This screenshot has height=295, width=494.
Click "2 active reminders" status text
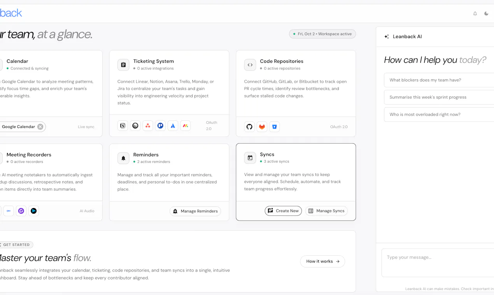tap(154, 162)
